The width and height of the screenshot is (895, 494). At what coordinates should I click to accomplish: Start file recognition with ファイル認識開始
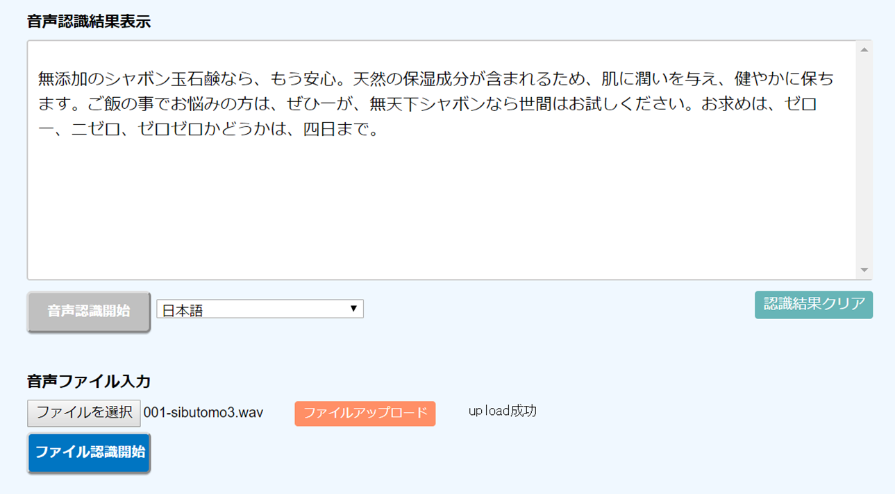click(x=89, y=453)
